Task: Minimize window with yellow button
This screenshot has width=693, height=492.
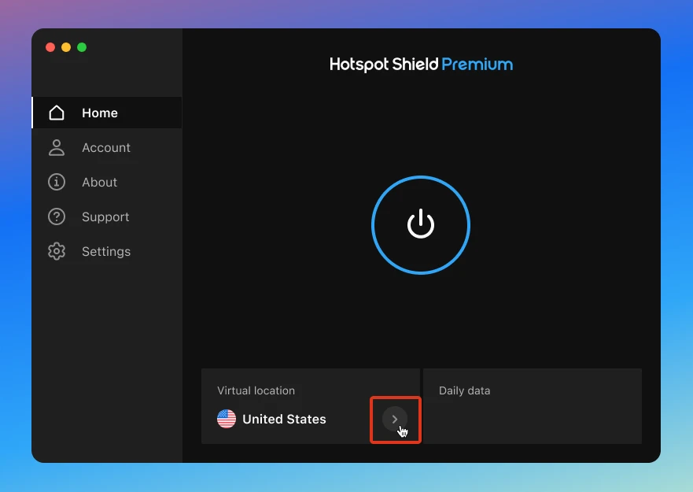Action: (x=66, y=47)
